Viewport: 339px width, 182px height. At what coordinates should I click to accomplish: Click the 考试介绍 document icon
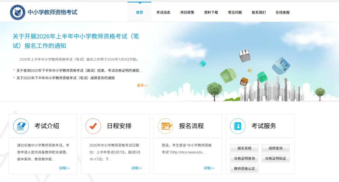pyautogui.click(x=21, y=126)
